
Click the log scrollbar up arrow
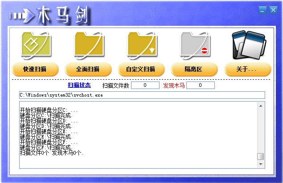[261, 106]
